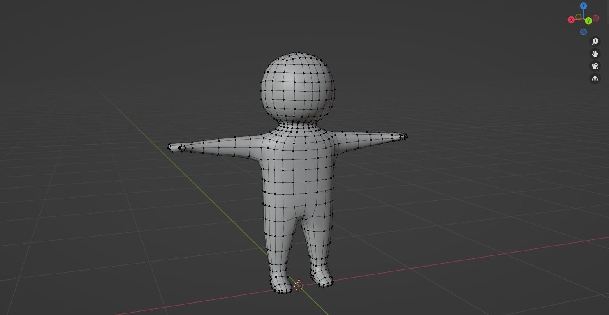Toggle the camera view icon
609x315 pixels.
click(595, 66)
